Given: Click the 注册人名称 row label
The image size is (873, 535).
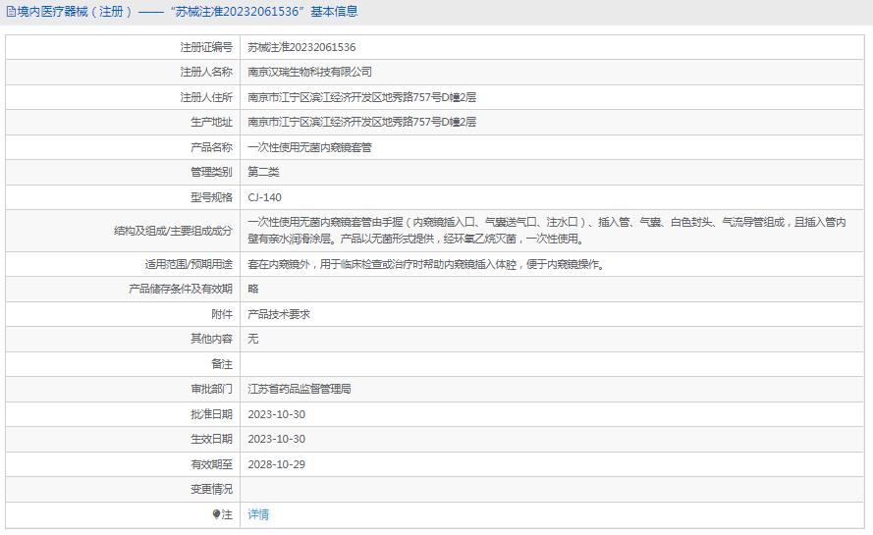Looking at the screenshot, I should click(x=206, y=72).
